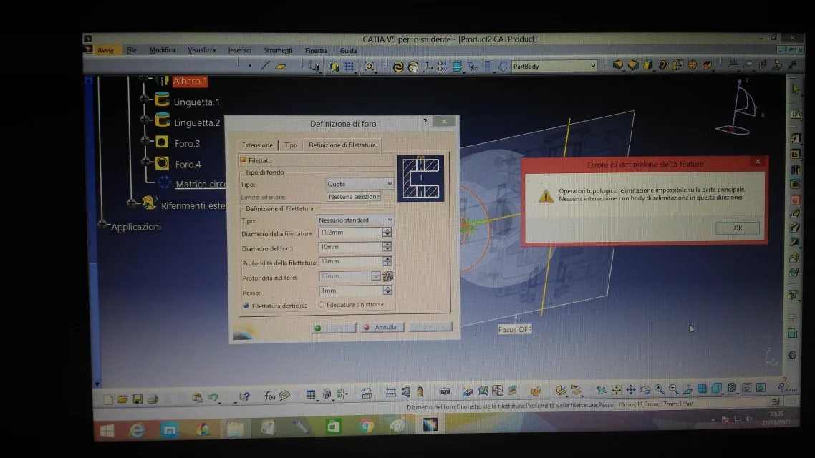Open the Inserisci menu
The image size is (815, 458).
click(x=239, y=50)
